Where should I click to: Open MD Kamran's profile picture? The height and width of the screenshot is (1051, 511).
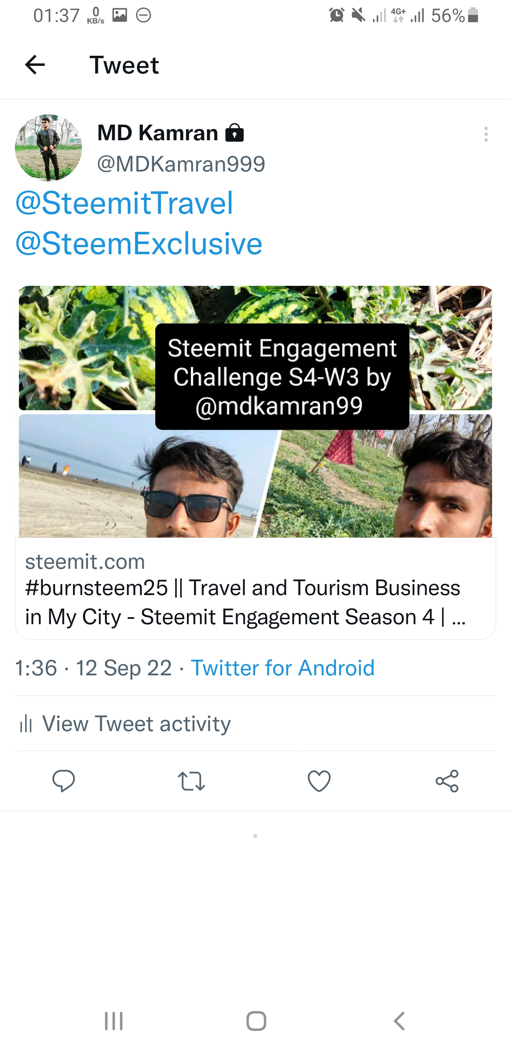tap(48, 148)
